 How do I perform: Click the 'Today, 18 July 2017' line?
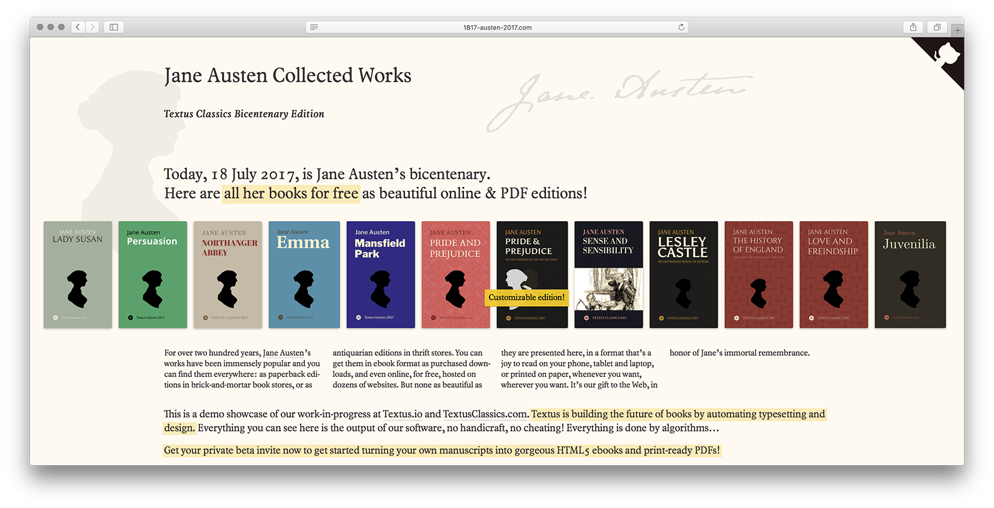click(327, 174)
